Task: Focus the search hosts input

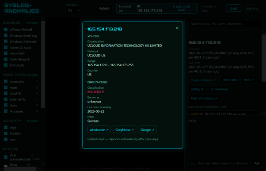Action: (225, 24)
